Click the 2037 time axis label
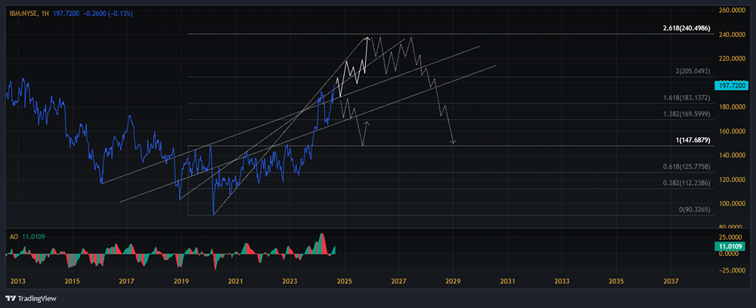Viewport: 756px width, 308px height. pyautogui.click(x=671, y=281)
